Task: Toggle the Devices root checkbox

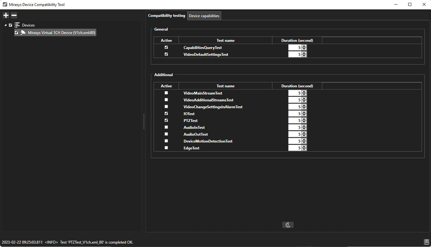Action: tap(11, 25)
